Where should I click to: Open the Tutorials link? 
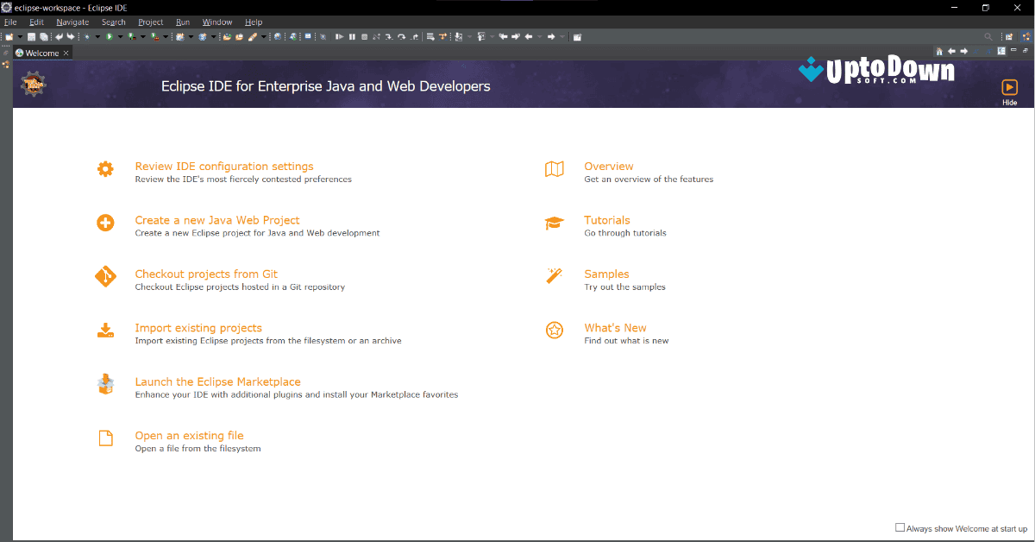(x=607, y=220)
